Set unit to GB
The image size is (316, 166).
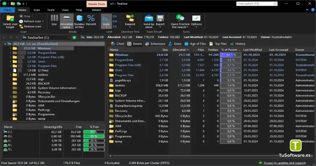click(115, 16)
